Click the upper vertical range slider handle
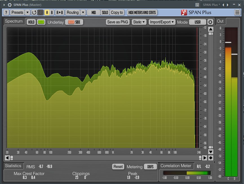Viewport: 244px width, 184px height. click(x=211, y=33)
